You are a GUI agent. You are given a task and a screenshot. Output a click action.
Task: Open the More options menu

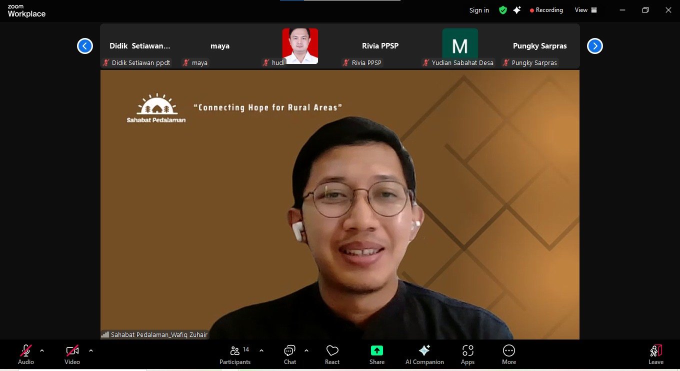click(x=509, y=355)
